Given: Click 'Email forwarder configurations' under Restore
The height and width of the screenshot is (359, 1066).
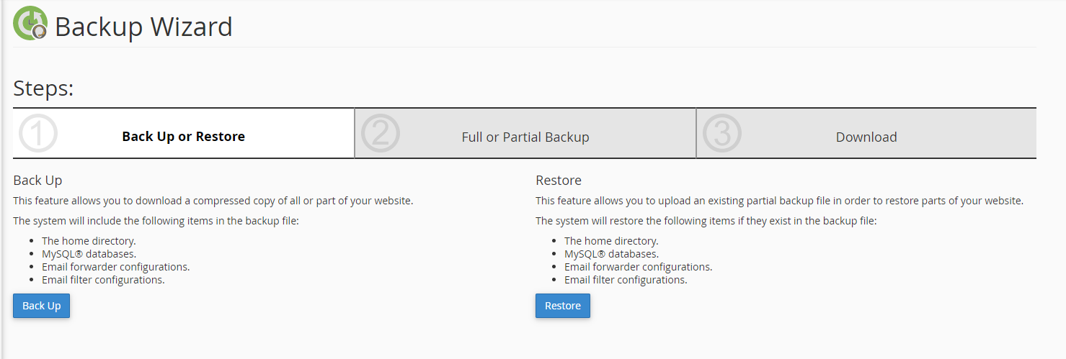Looking at the screenshot, I should [x=638, y=267].
